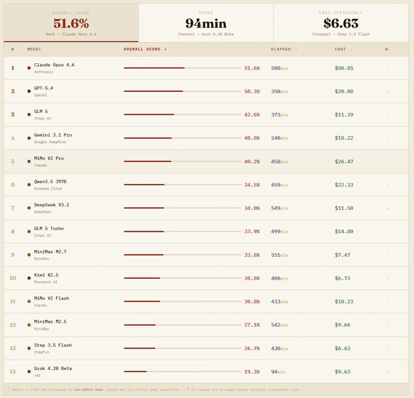The width and height of the screenshot is (414, 398).
Task: Open the Claude Opus 4.6 model name
Action: pos(54,65)
